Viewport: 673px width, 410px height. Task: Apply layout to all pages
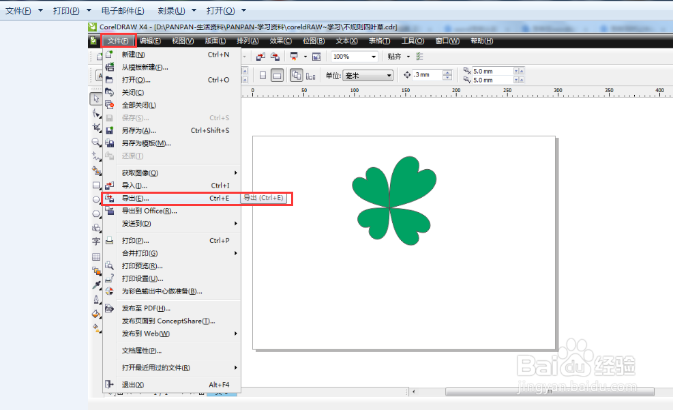[x=296, y=76]
